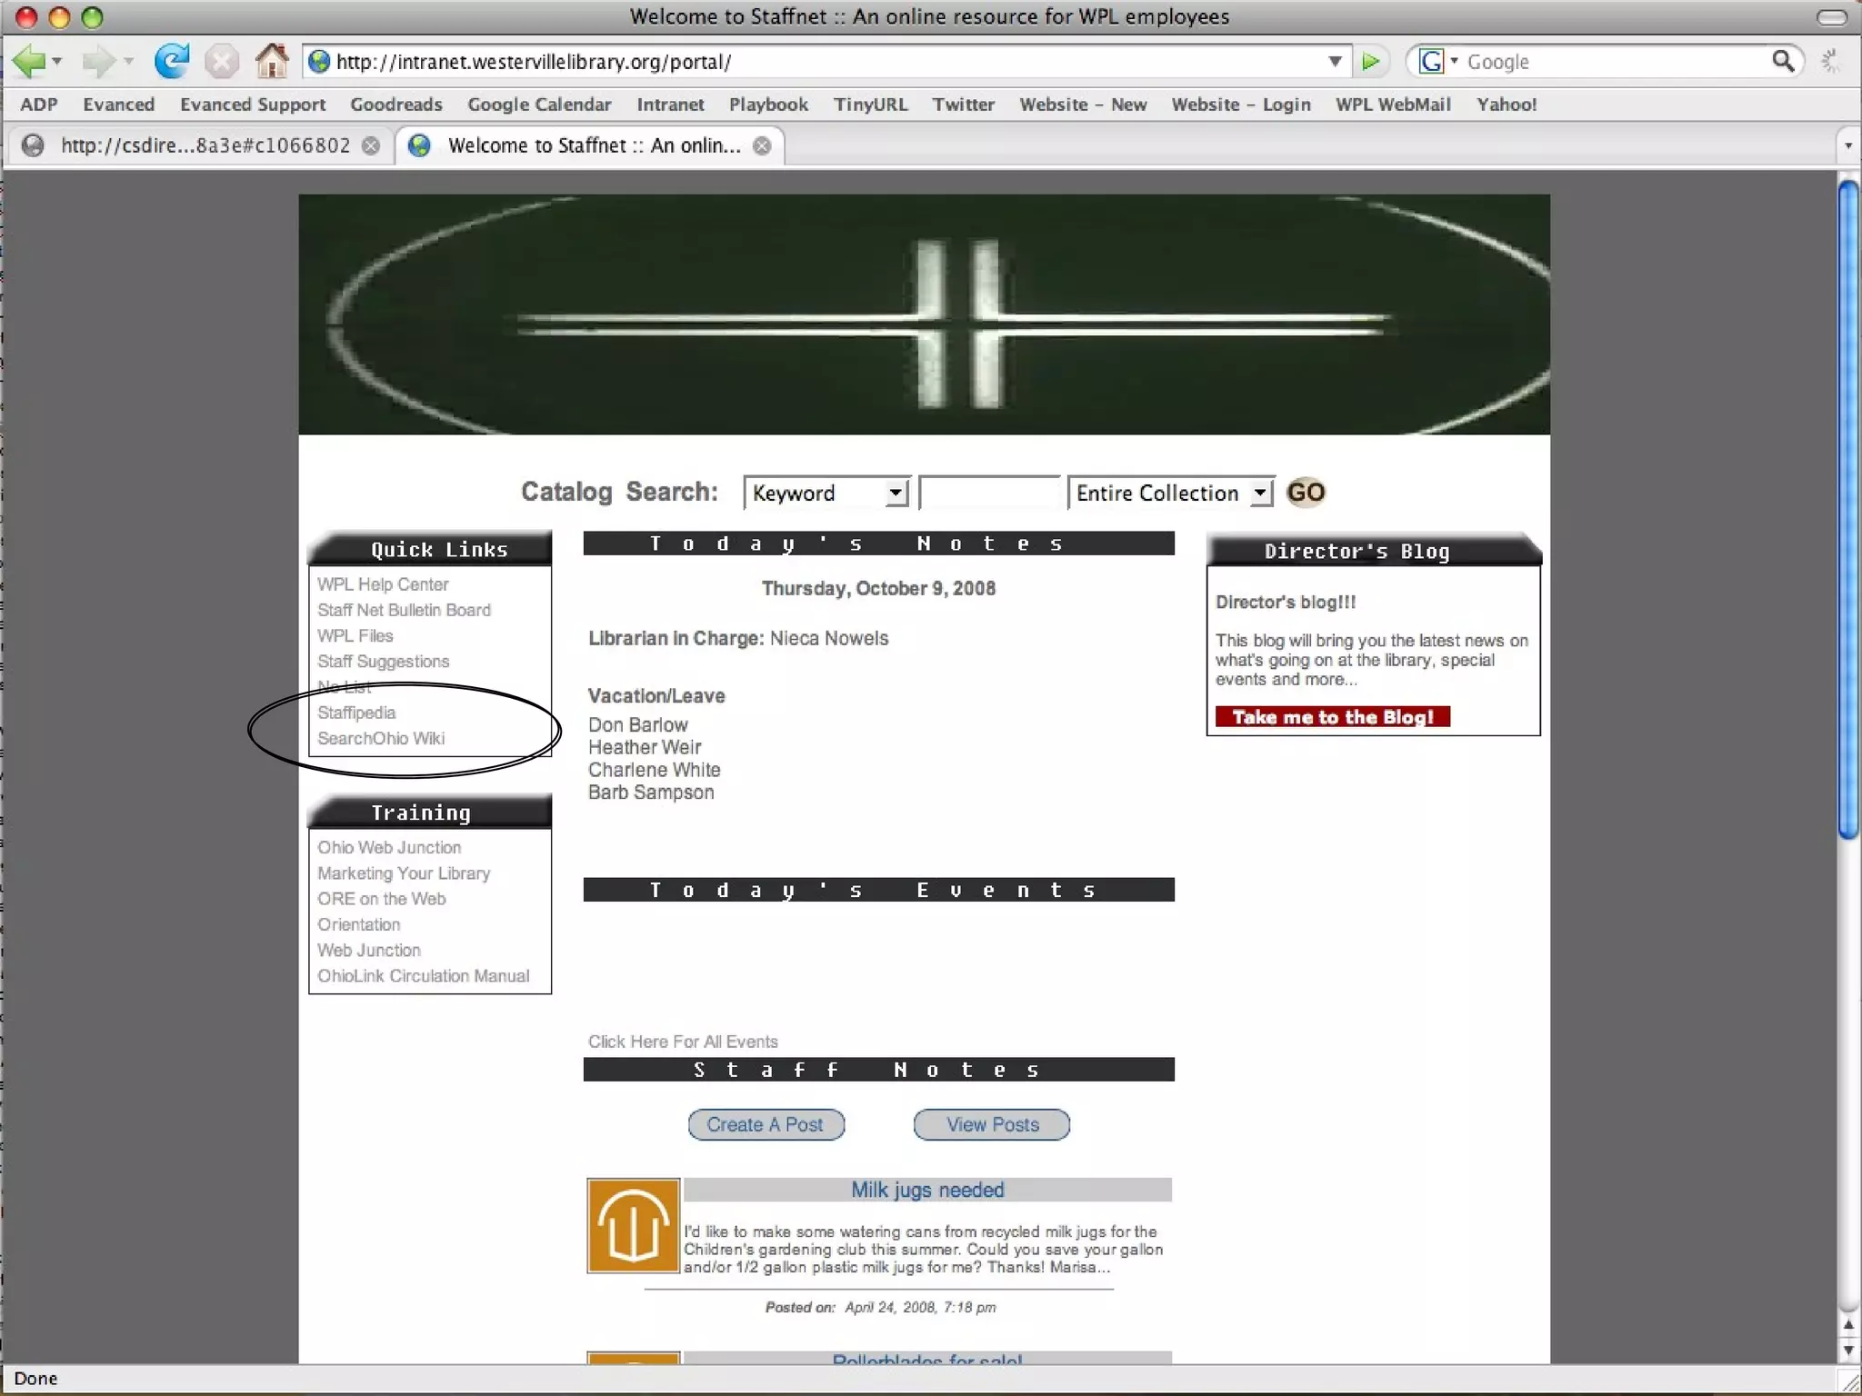This screenshot has height=1396, width=1862.
Task: Close the Welcome to Staffnet tab
Action: click(763, 146)
